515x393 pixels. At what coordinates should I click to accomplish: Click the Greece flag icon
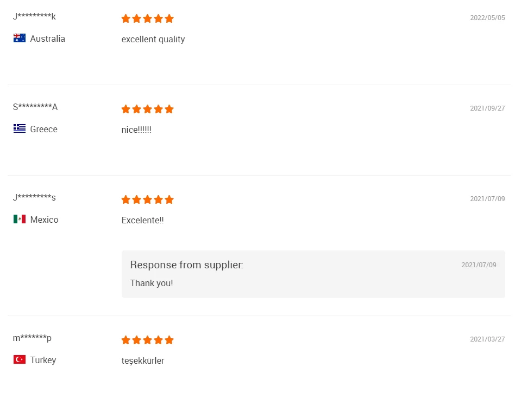point(20,129)
